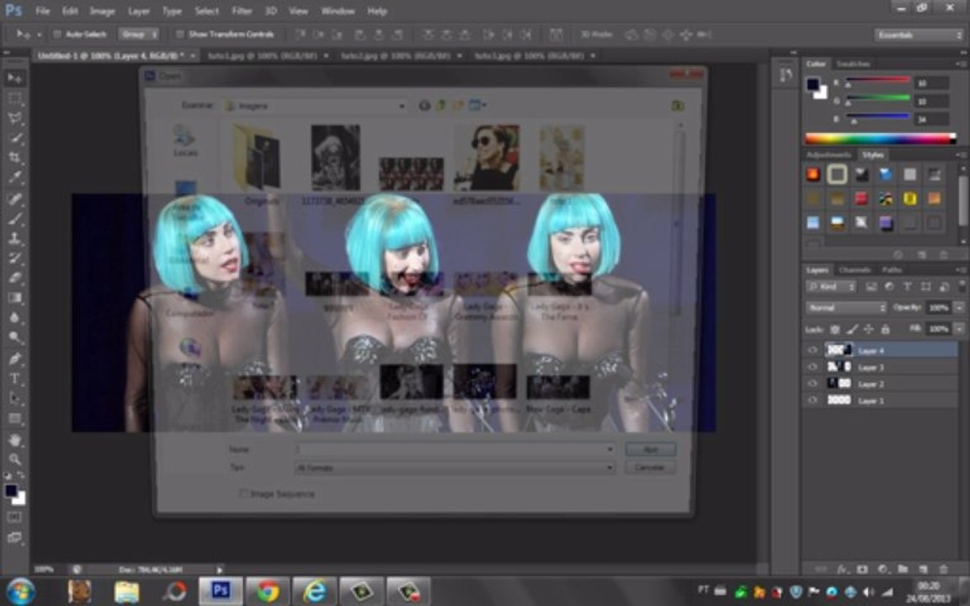The width and height of the screenshot is (970, 606).
Task: Open the Fill slider arrow
Action: pos(959,330)
